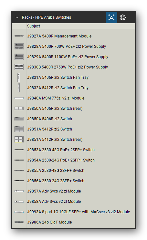Image resolution: width=147 pixels, height=240 pixels.
Task: Click text 'J9854A 2530-24G PoE+ 2SFP+ Switch'
Action: tap(61, 160)
